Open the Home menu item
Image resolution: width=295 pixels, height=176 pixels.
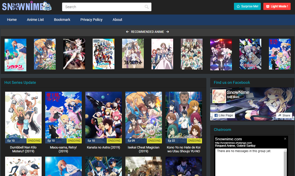(12, 20)
